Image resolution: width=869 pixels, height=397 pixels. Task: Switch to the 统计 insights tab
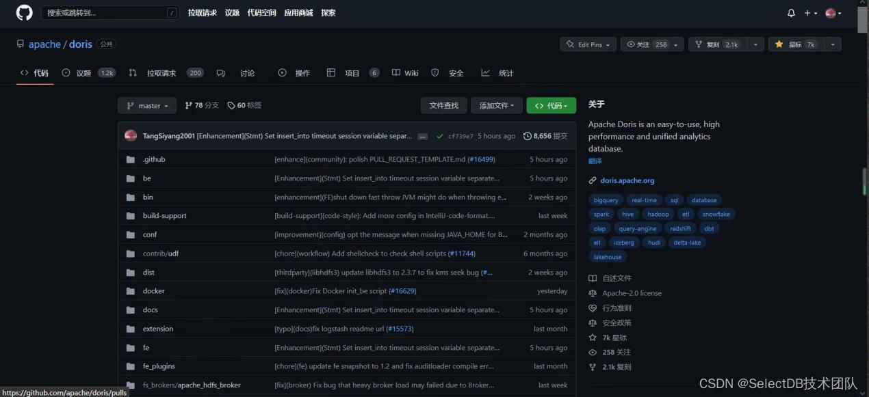click(x=497, y=73)
